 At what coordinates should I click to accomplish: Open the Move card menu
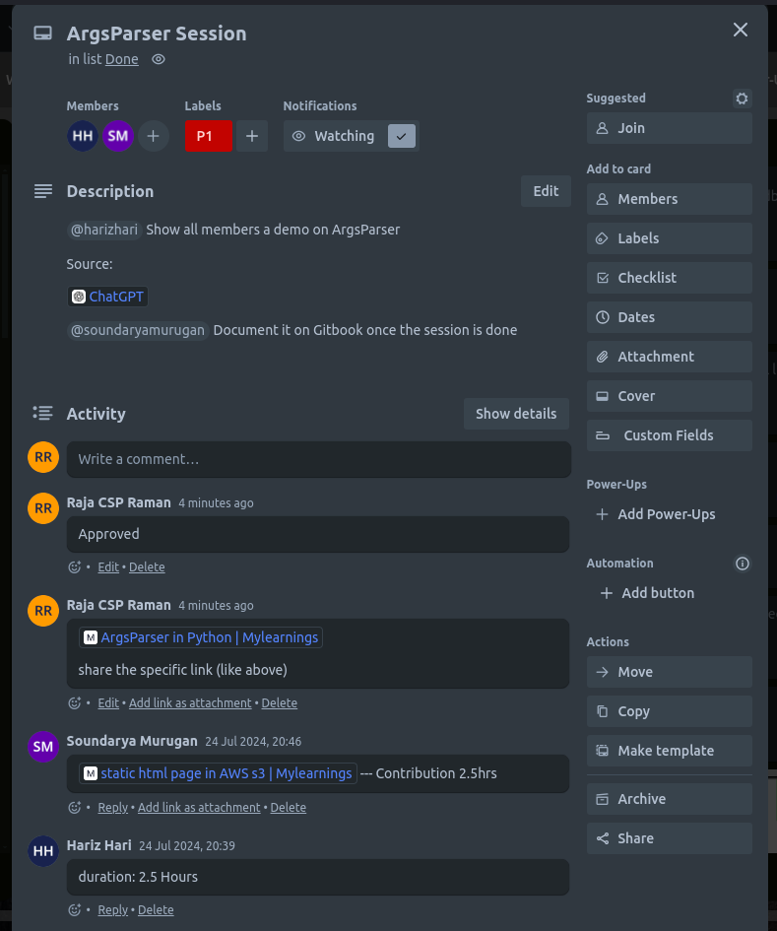tap(669, 672)
